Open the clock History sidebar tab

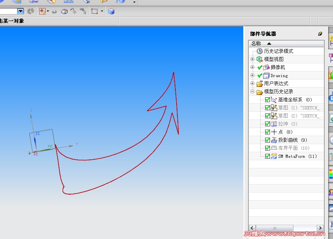(x=331, y=140)
